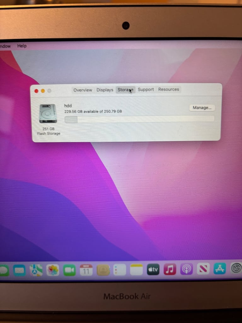
Task: Launch FaceTime from the Dock
Action: coord(69,270)
